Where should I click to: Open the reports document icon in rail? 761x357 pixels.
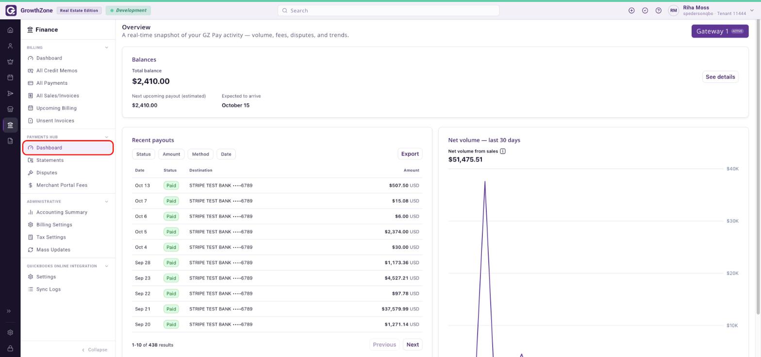(10, 141)
